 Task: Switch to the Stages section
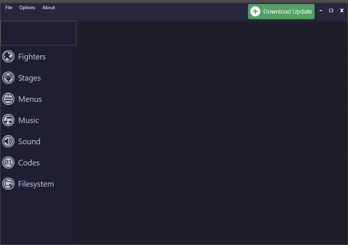pyautogui.click(x=30, y=78)
